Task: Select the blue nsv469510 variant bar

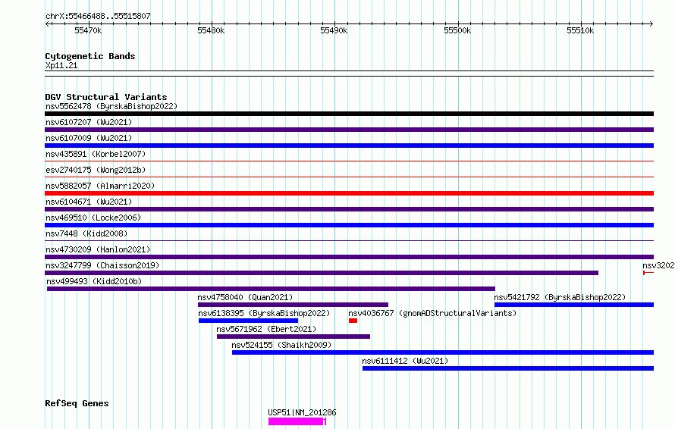Action: 349,225
